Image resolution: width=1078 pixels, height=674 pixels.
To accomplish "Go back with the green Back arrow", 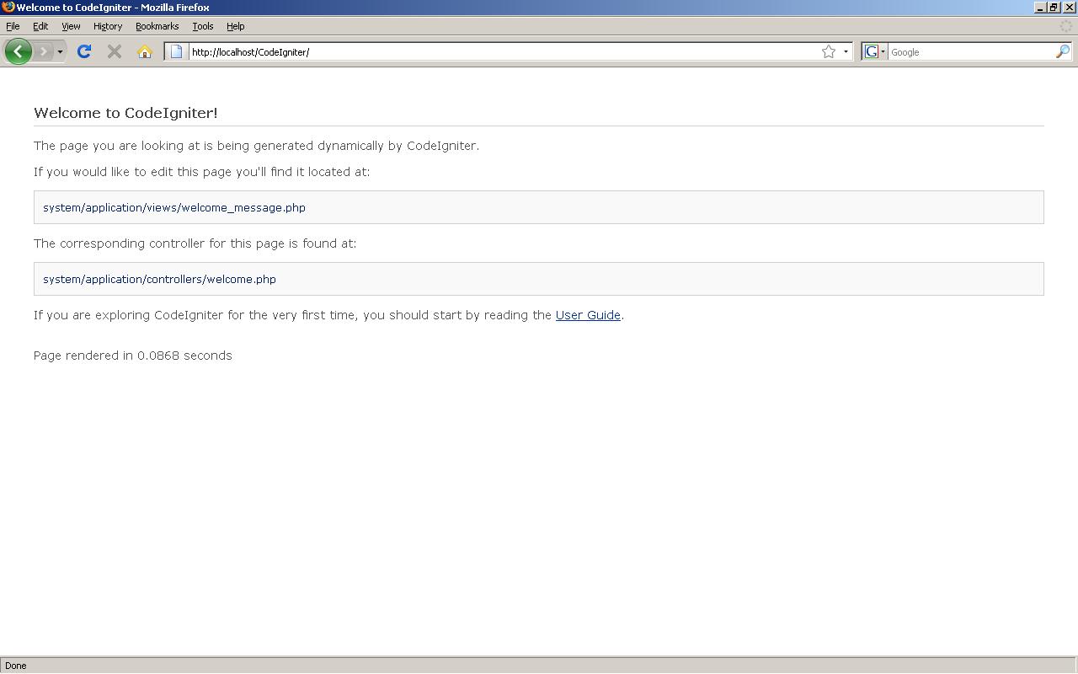I will [x=19, y=51].
